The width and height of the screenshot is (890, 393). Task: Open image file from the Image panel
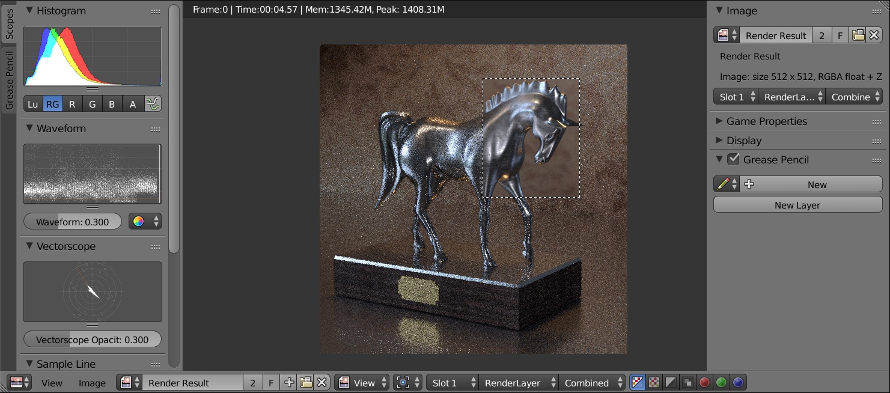click(x=858, y=35)
